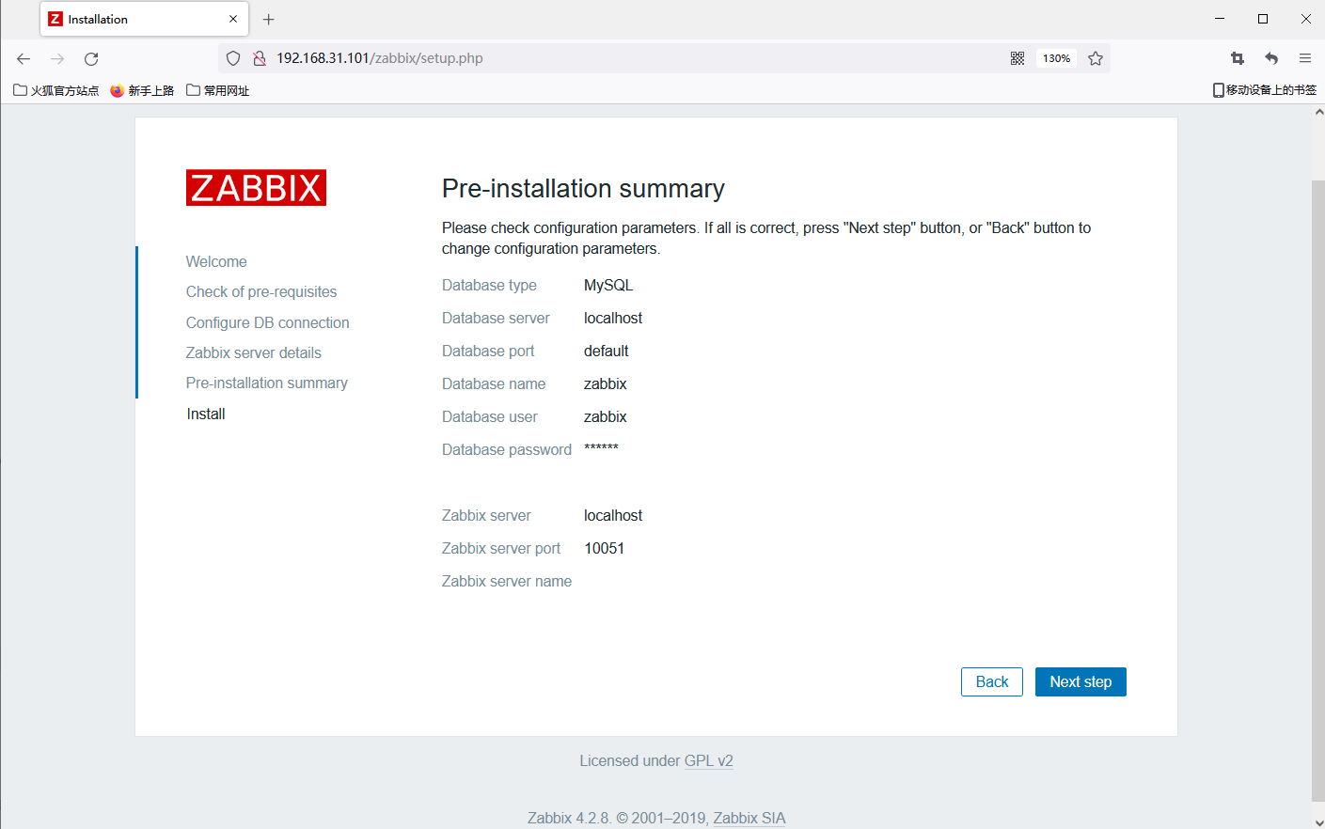Open the QR code generator icon
The height and width of the screenshot is (829, 1325).
coord(1017,57)
